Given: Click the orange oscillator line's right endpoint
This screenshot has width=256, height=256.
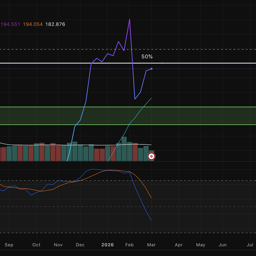Looking at the screenshot, I should (151, 198).
